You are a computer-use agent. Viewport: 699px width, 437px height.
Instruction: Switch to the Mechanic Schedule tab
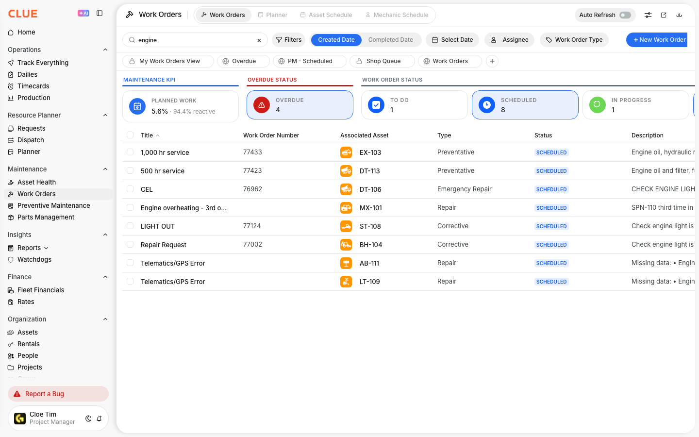(x=397, y=15)
